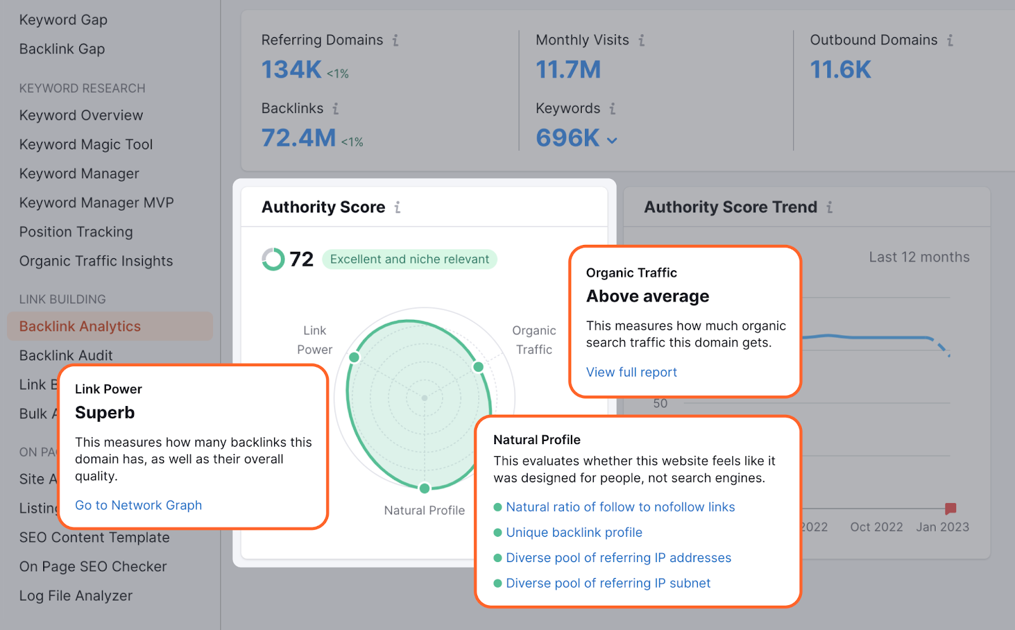This screenshot has width=1015, height=630.
Task: Go to Network Graph
Action: point(138,505)
